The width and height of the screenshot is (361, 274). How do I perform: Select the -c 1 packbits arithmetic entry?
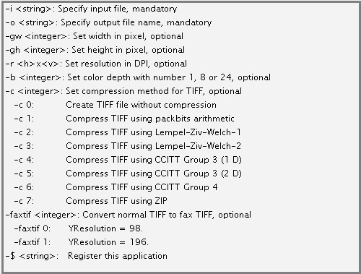tap(124, 119)
